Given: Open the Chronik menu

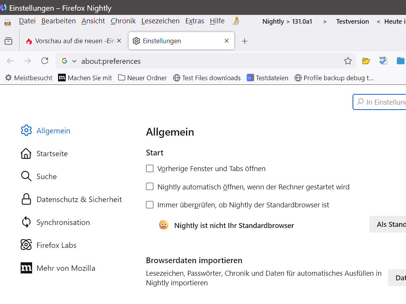Looking at the screenshot, I should pos(123,21).
